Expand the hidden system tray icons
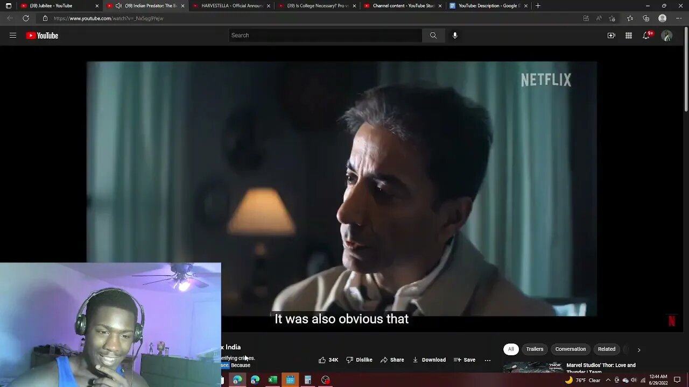Image resolution: width=689 pixels, height=387 pixels. [x=608, y=380]
